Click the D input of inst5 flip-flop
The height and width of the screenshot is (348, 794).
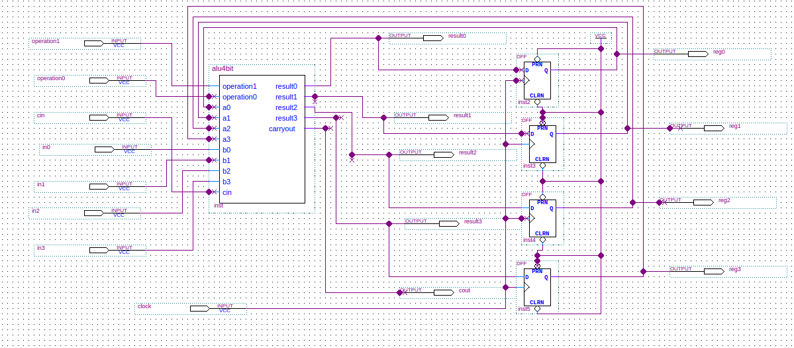[x=527, y=277]
